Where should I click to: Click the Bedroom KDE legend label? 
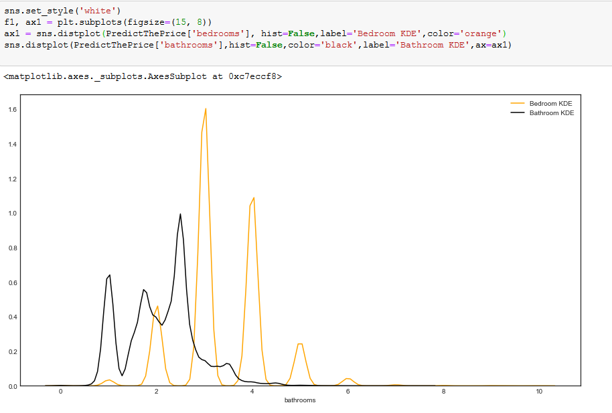(x=550, y=104)
